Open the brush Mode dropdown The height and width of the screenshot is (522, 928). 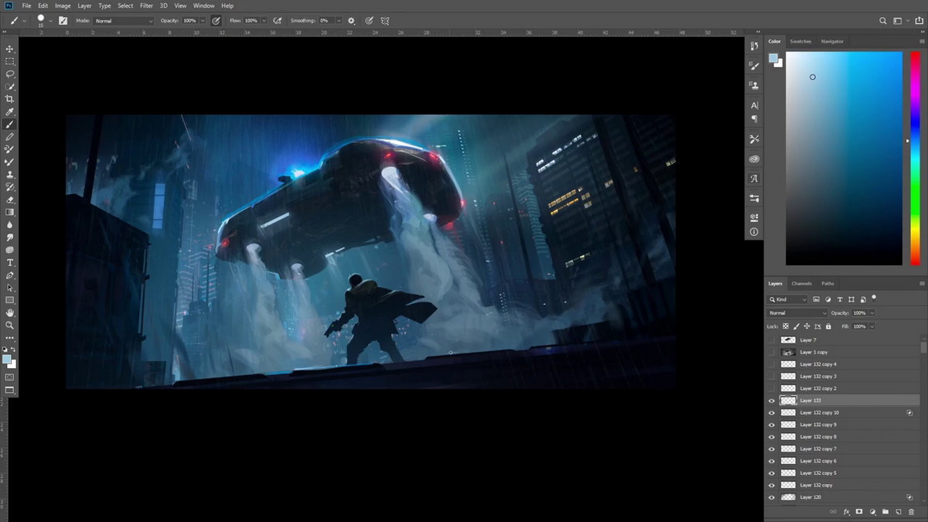(x=124, y=21)
